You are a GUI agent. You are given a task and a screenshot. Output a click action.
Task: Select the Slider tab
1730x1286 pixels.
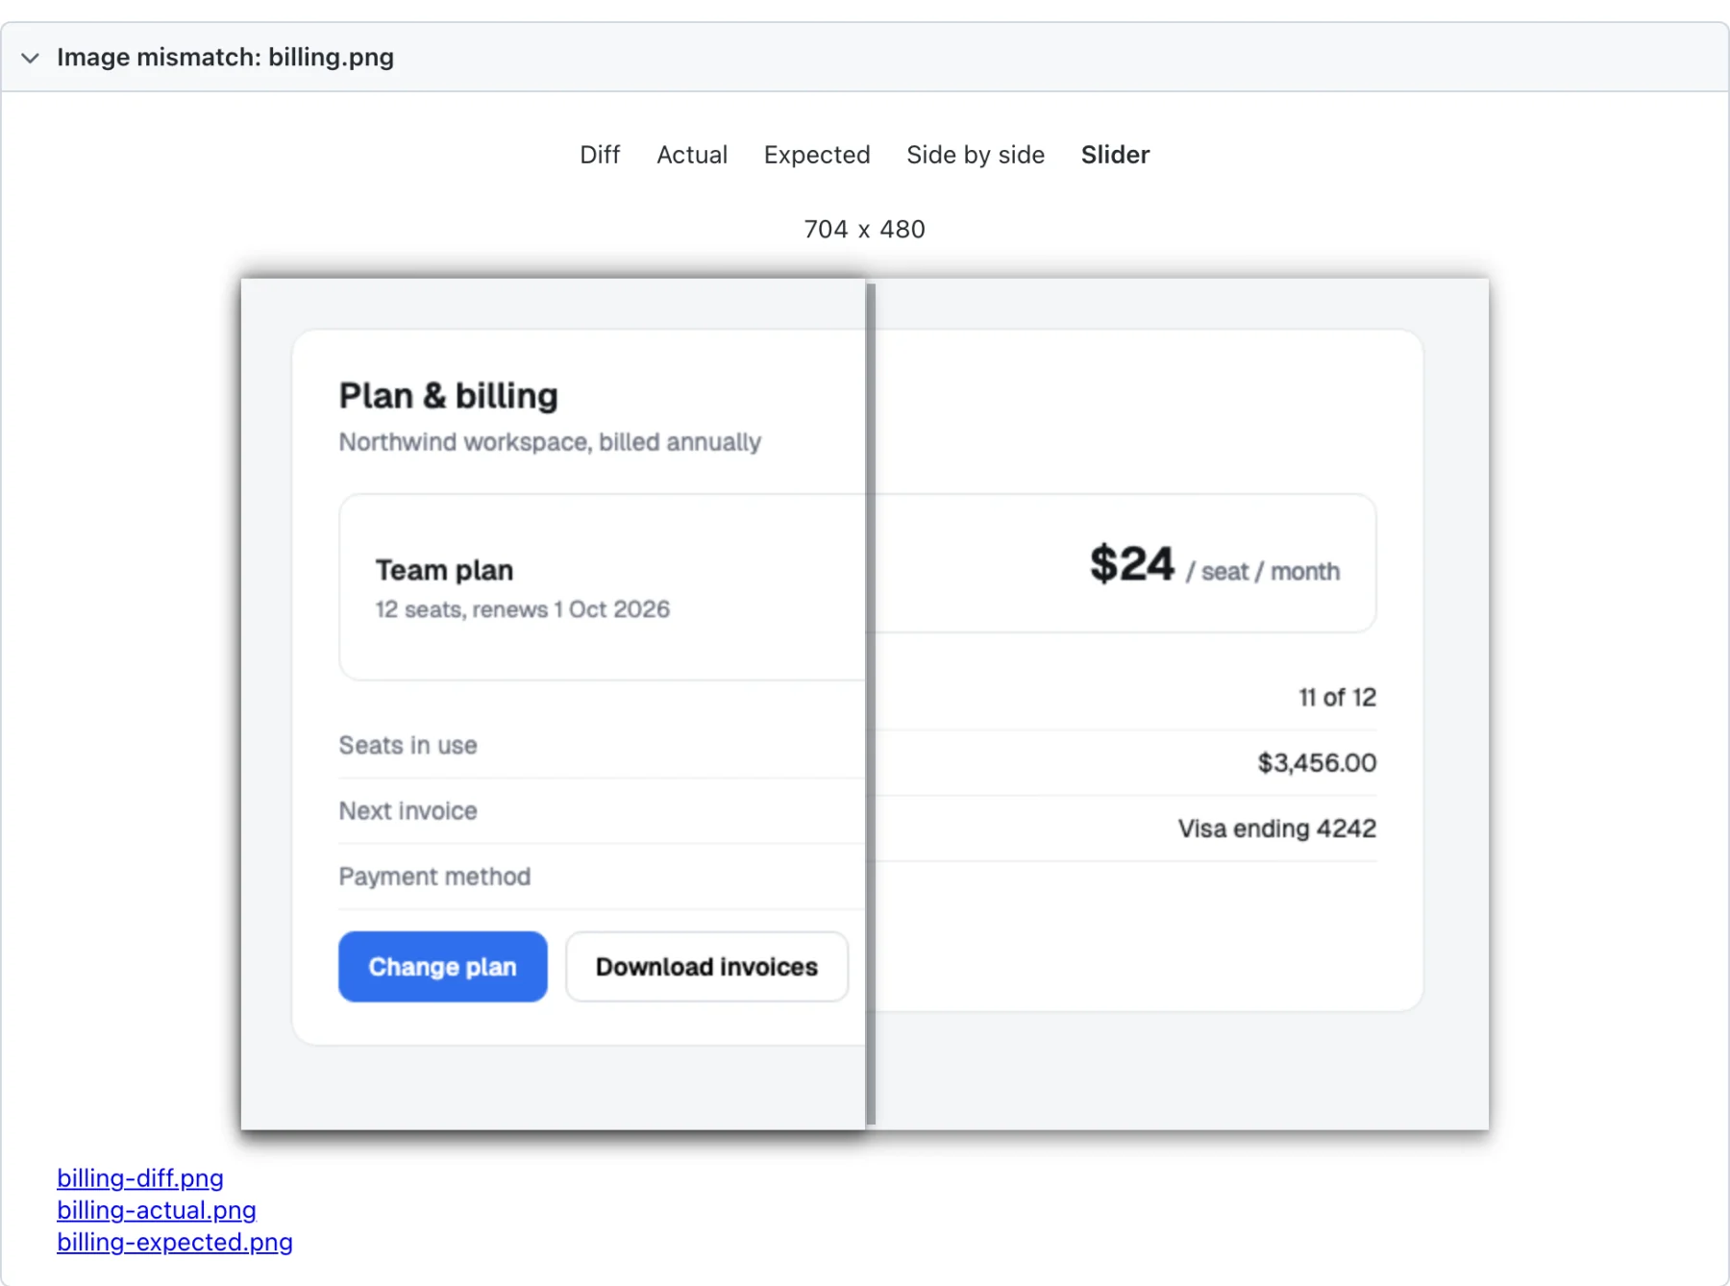tap(1115, 155)
